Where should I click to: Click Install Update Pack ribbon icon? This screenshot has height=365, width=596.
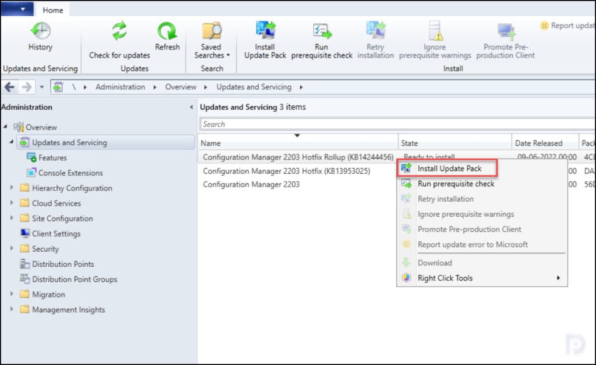point(265,41)
